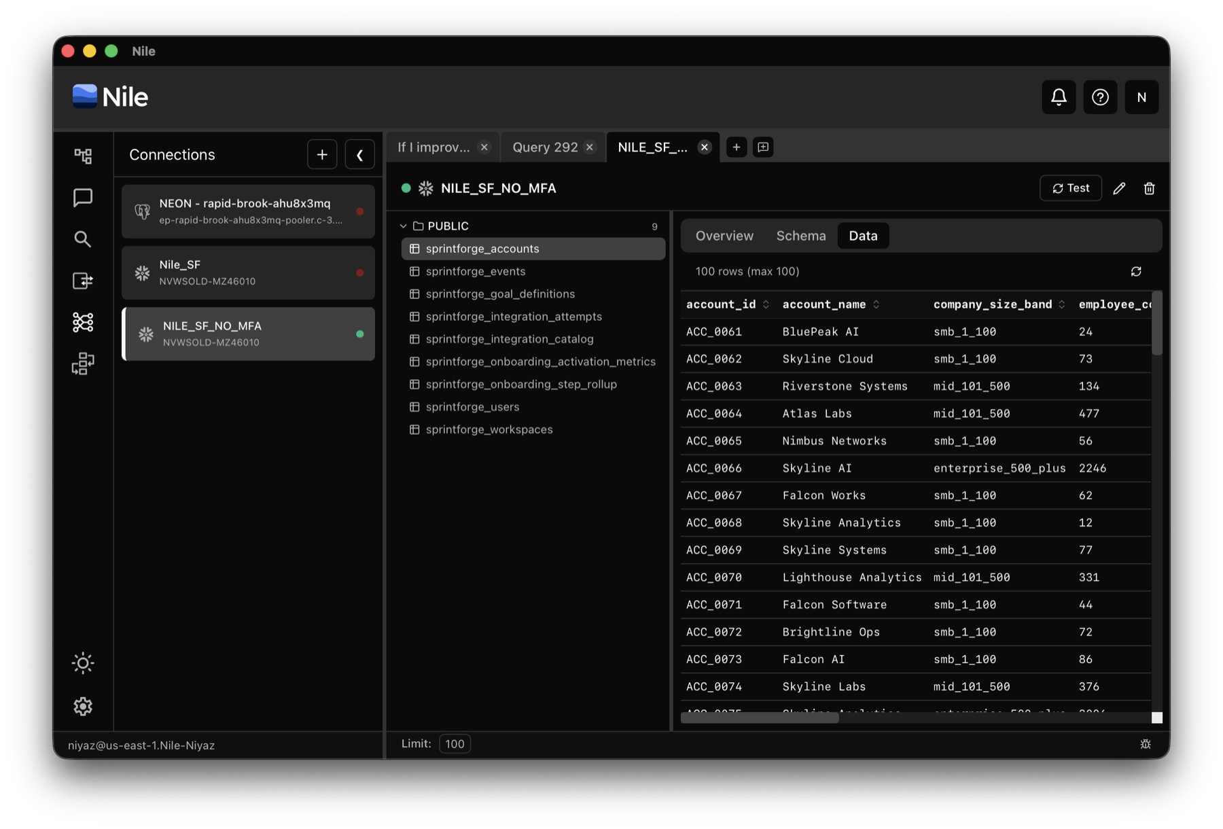Viewport: 1223px width, 829px height.
Task: Open the sprintforge_integration_catalog table
Action: click(x=533, y=339)
